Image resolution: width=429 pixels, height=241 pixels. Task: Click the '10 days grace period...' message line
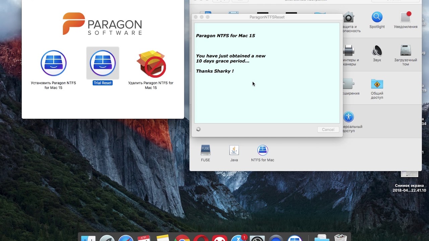pos(223,61)
